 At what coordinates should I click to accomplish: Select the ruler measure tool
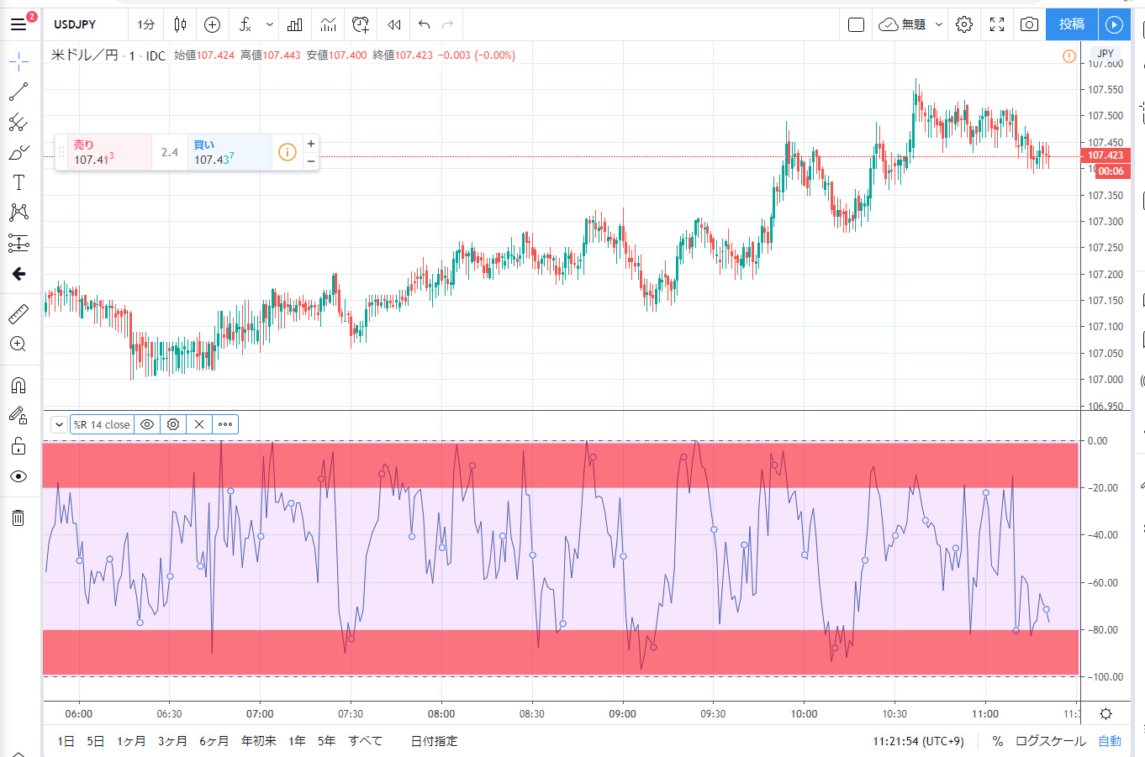[18, 314]
